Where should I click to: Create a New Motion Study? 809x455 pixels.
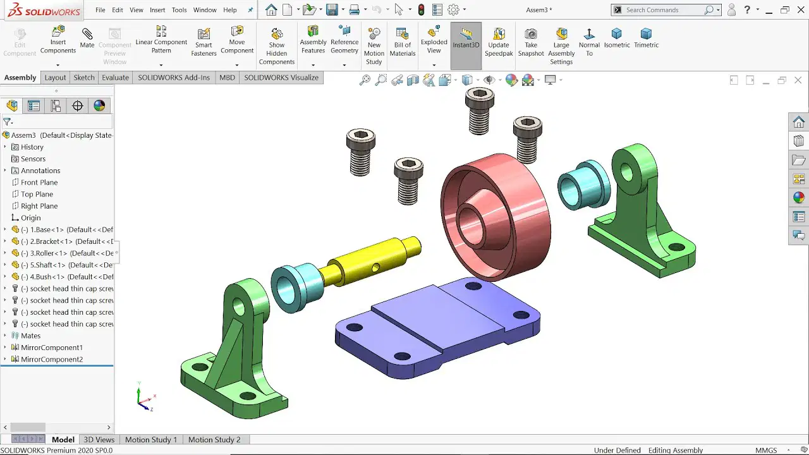374,46
